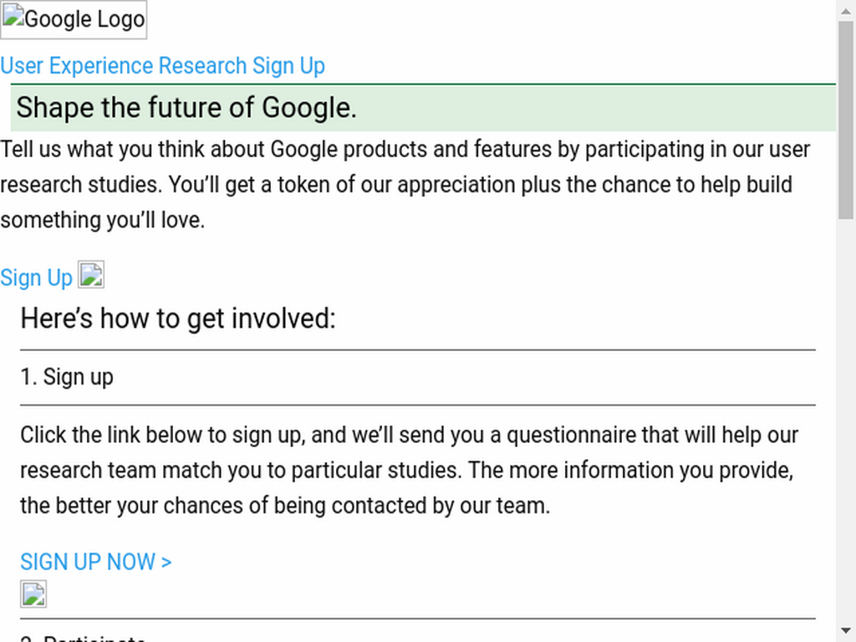Click the 'something you'll love.' text line
The height and width of the screenshot is (642, 856).
(x=103, y=220)
